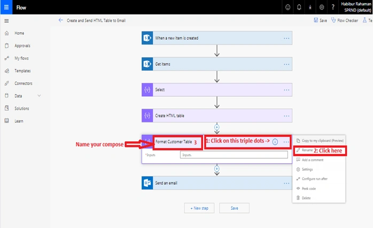Viewport: 373px width, 228px height.
Task: Click the Templates icon in sidebar
Action: click(7, 71)
